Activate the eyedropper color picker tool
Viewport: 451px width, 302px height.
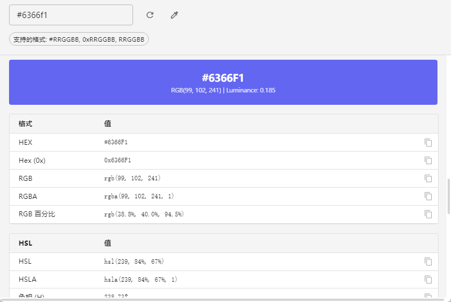coord(174,15)
